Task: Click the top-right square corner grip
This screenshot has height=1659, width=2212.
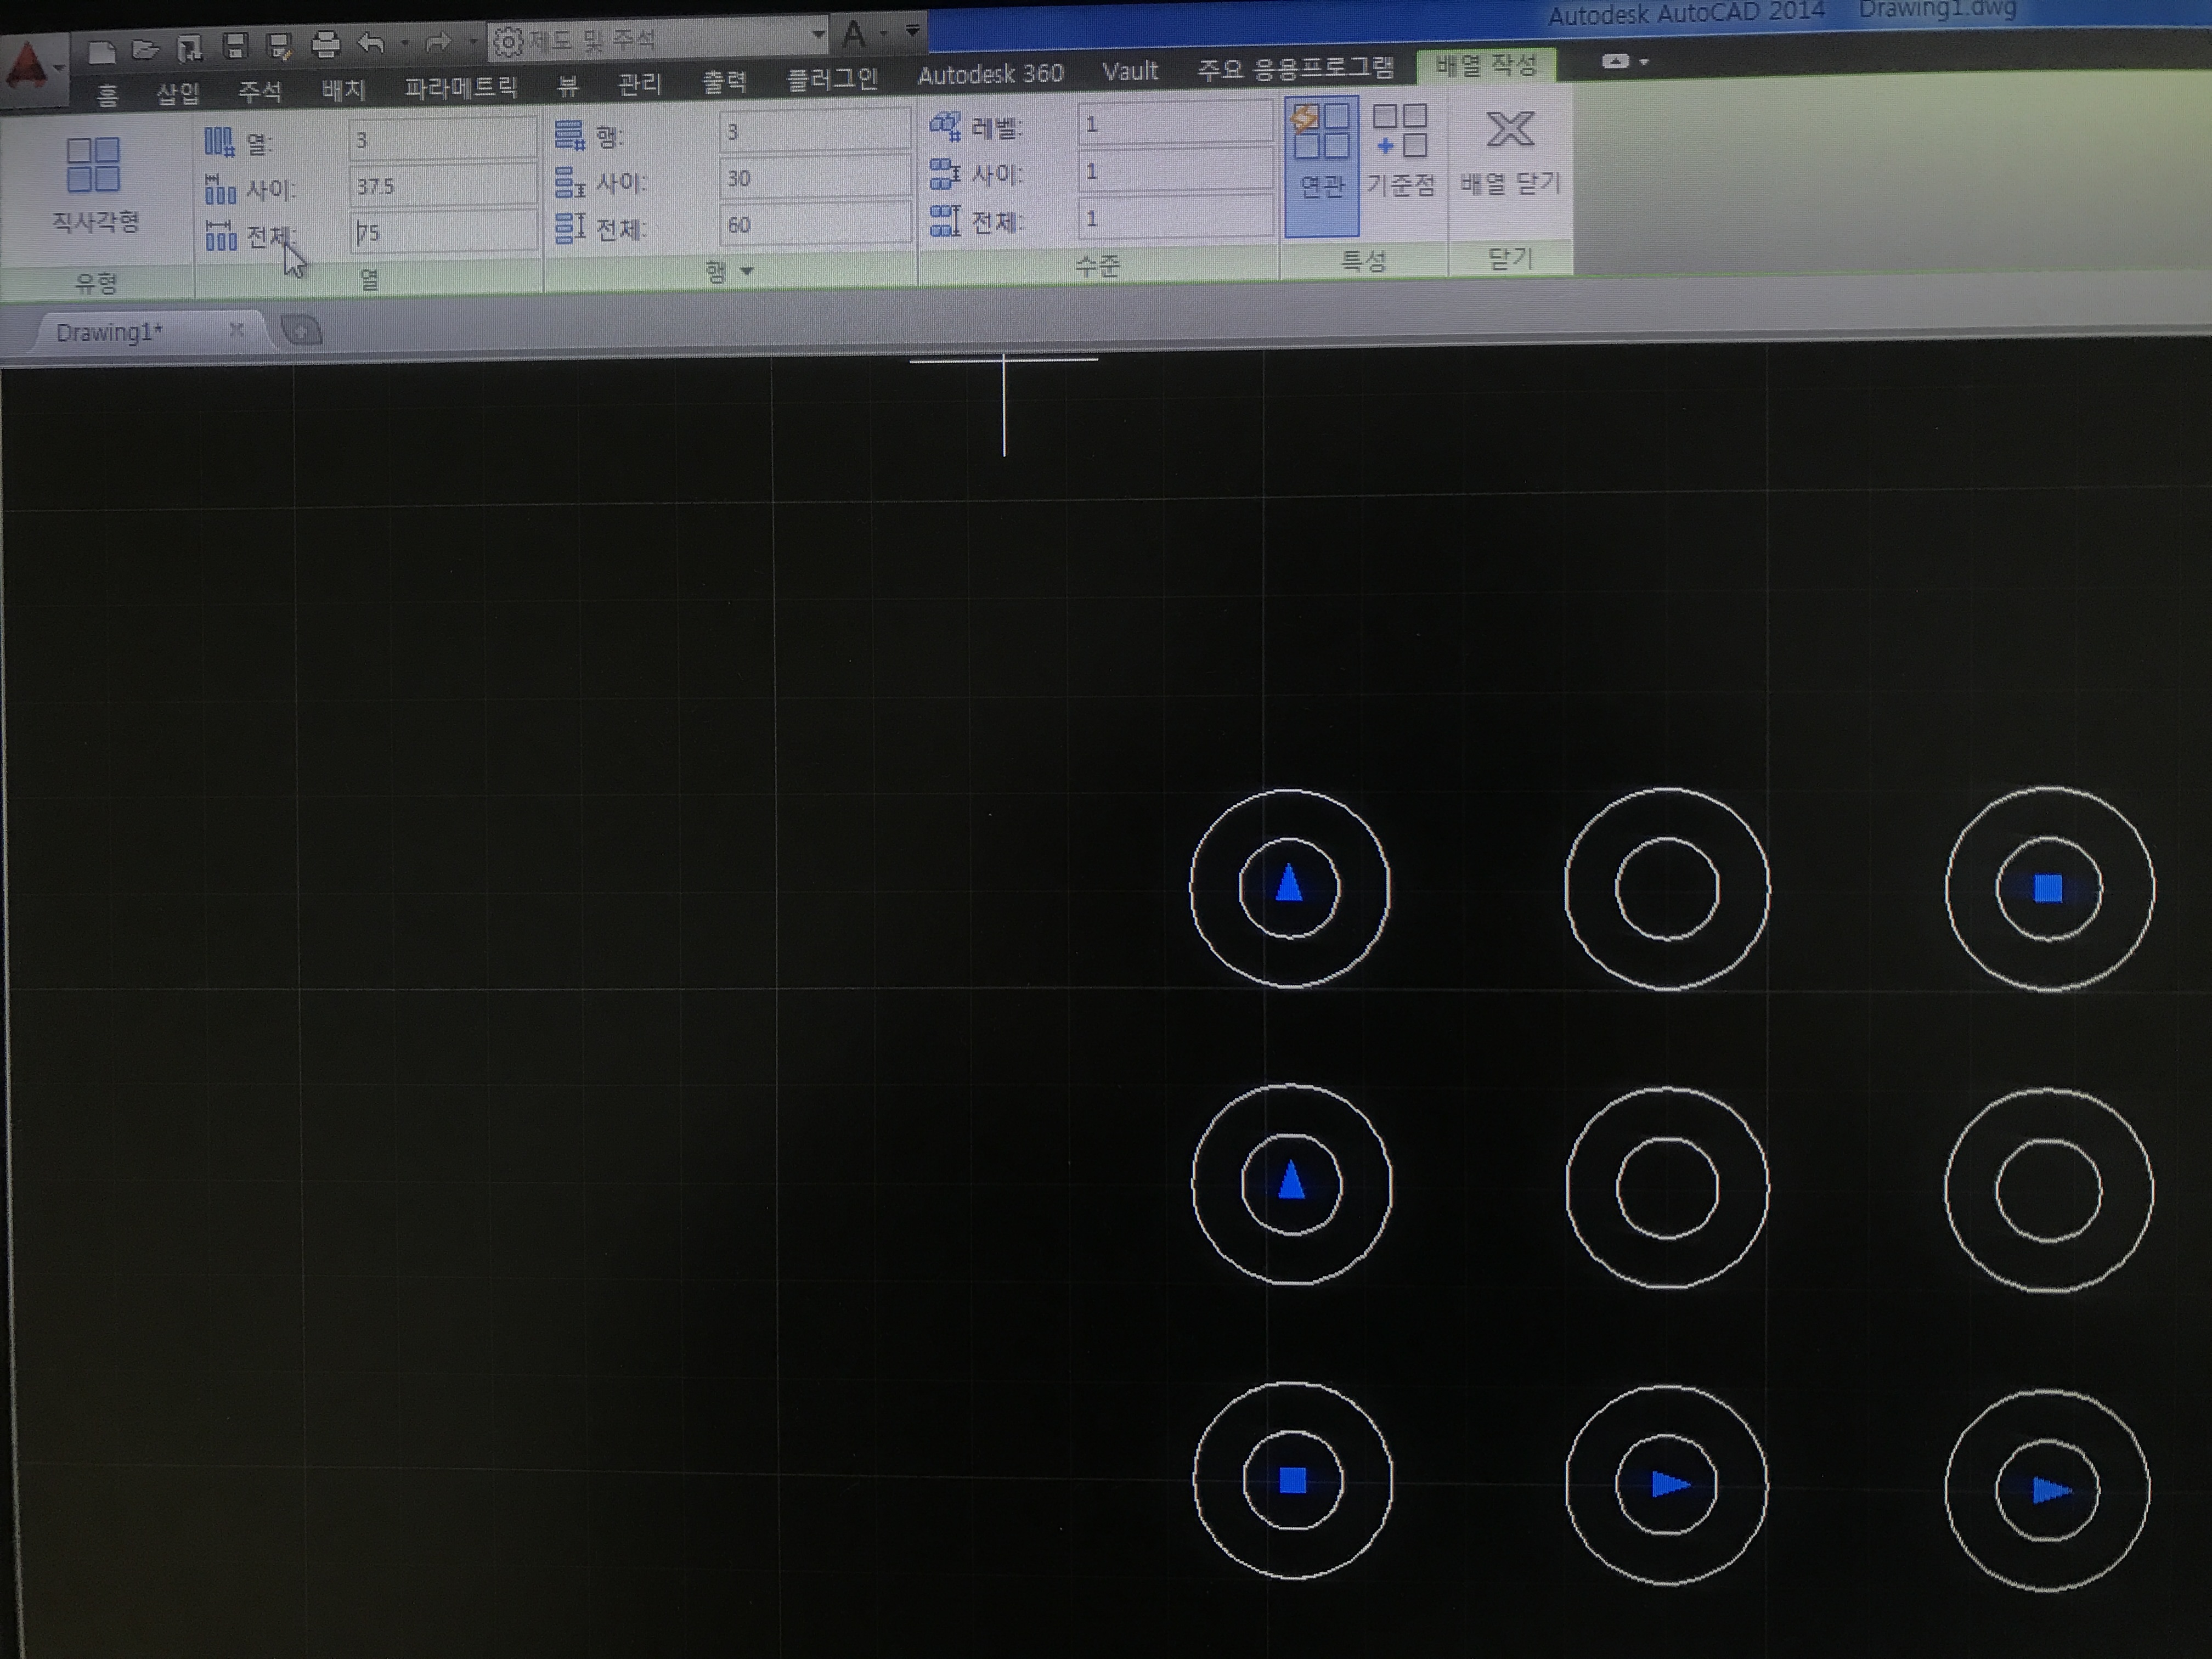Action: [2048, 888]
